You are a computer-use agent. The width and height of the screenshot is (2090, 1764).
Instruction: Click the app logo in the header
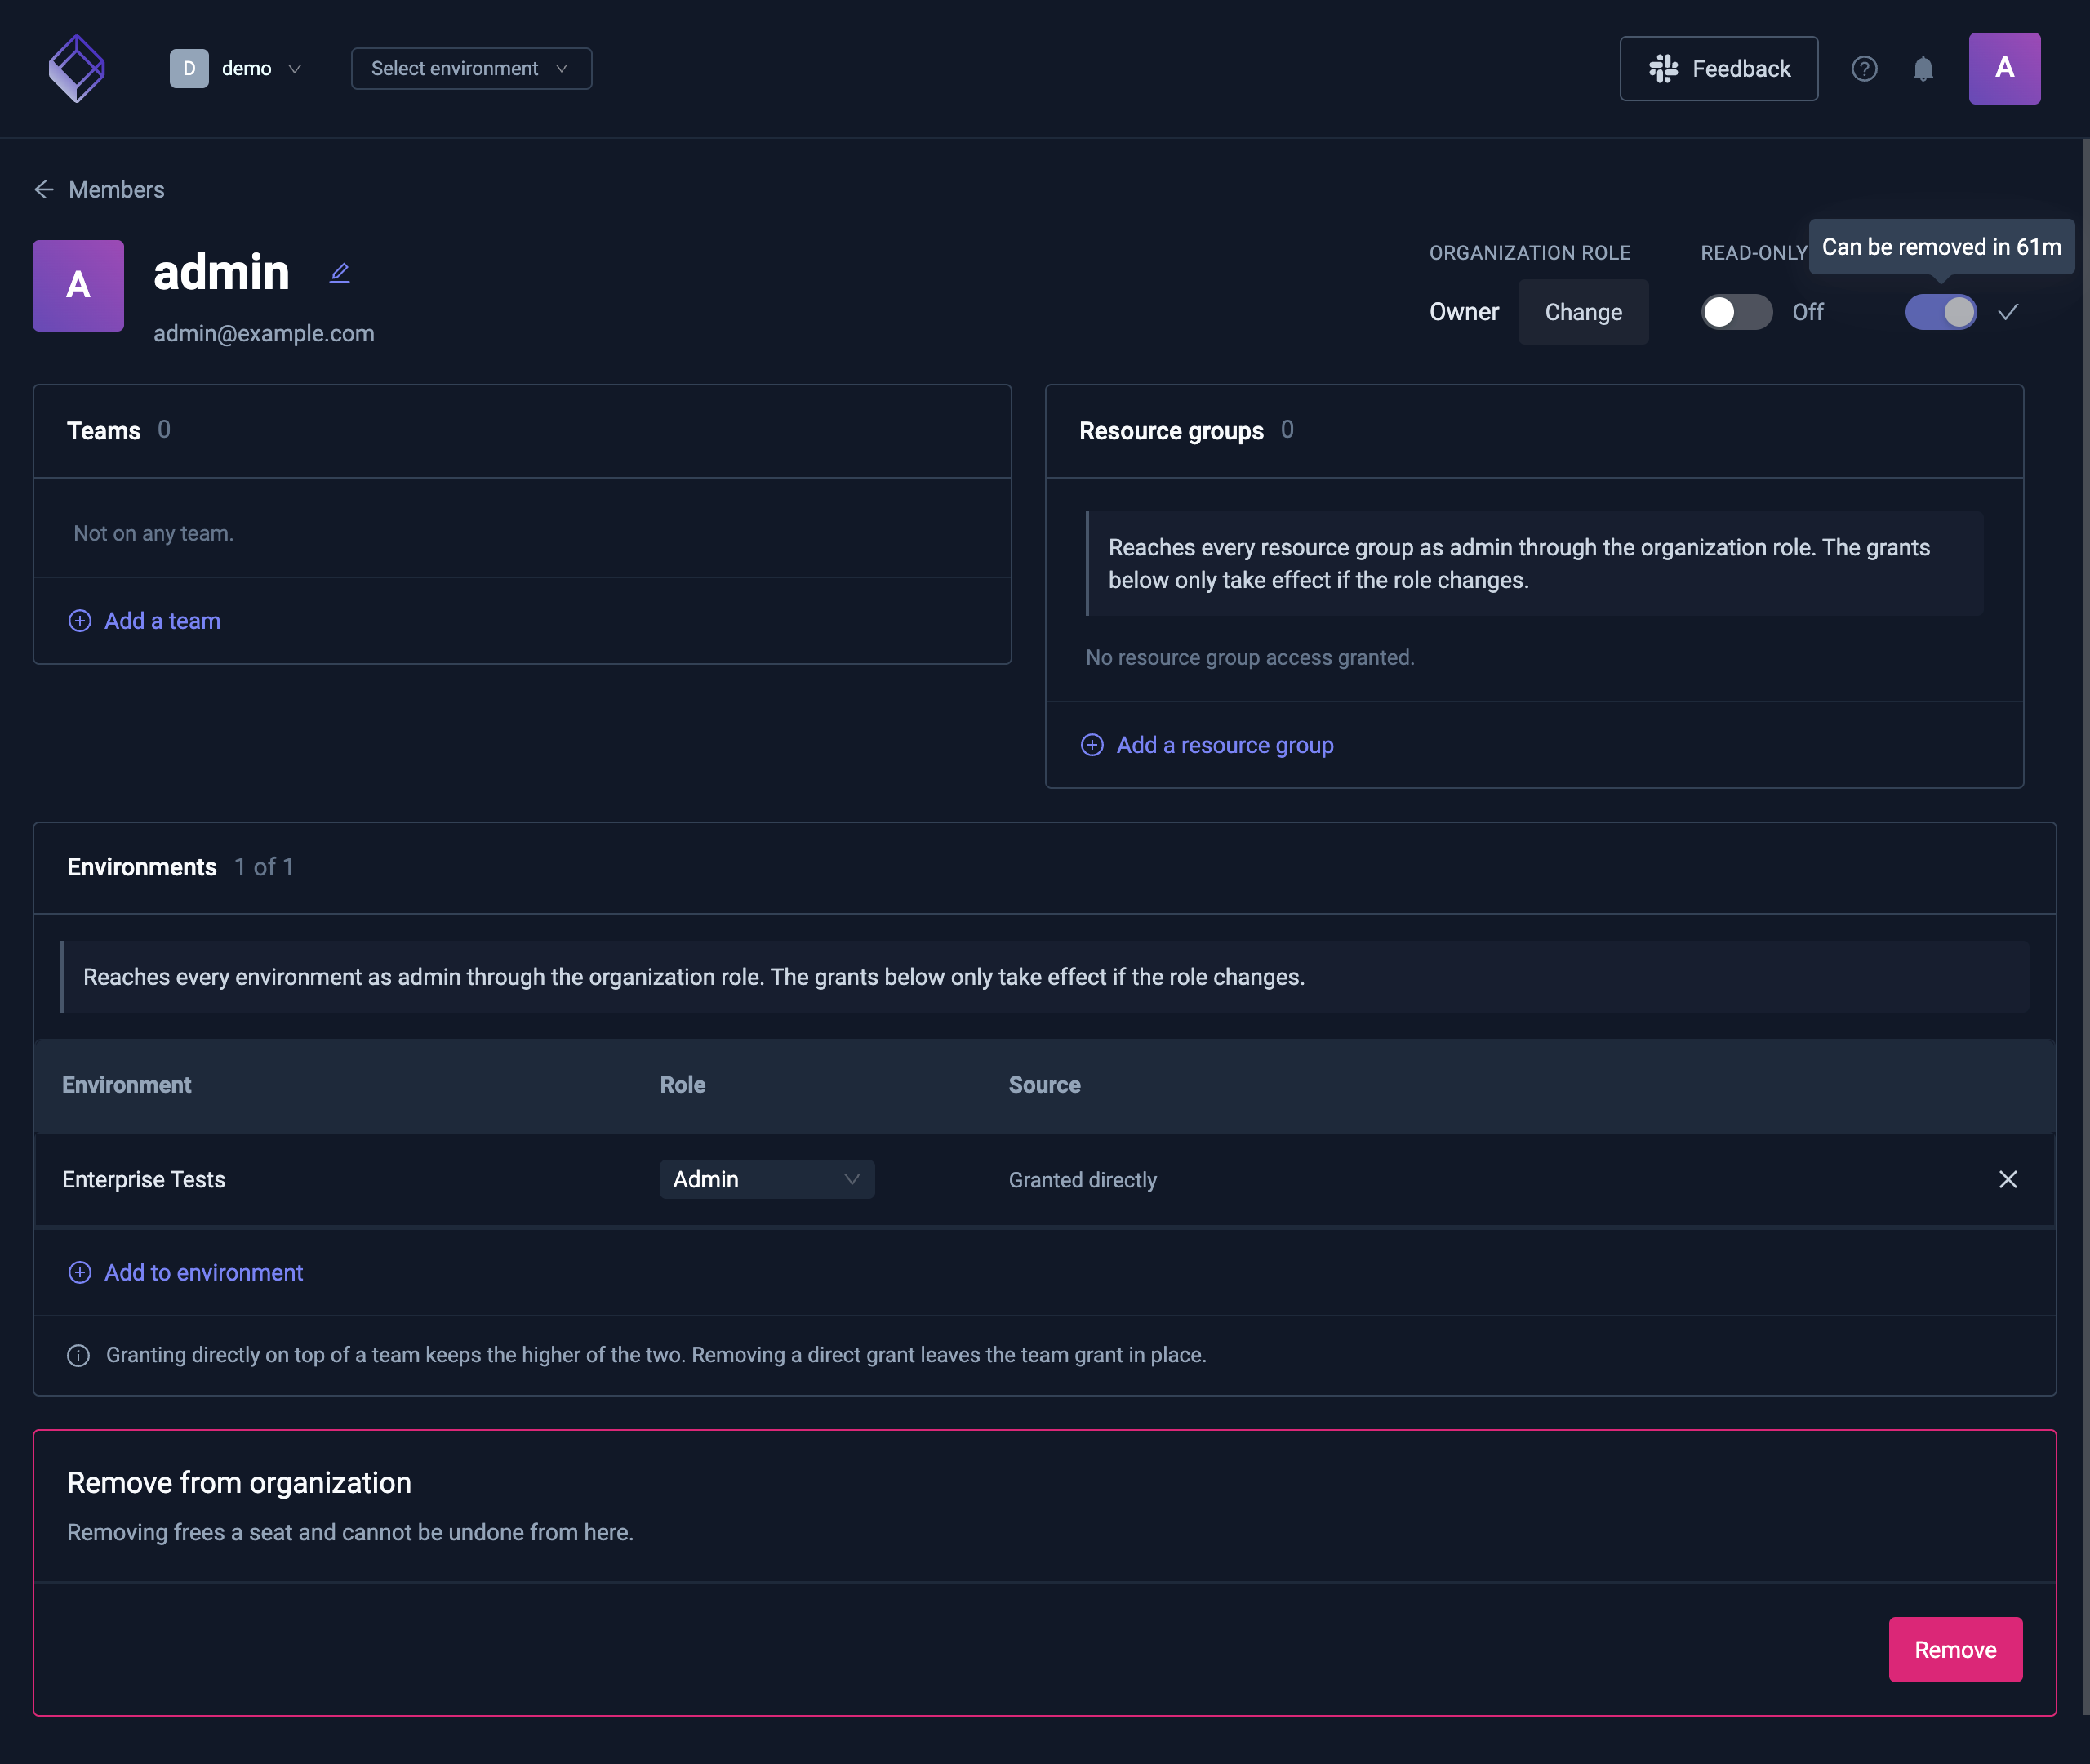77,68
